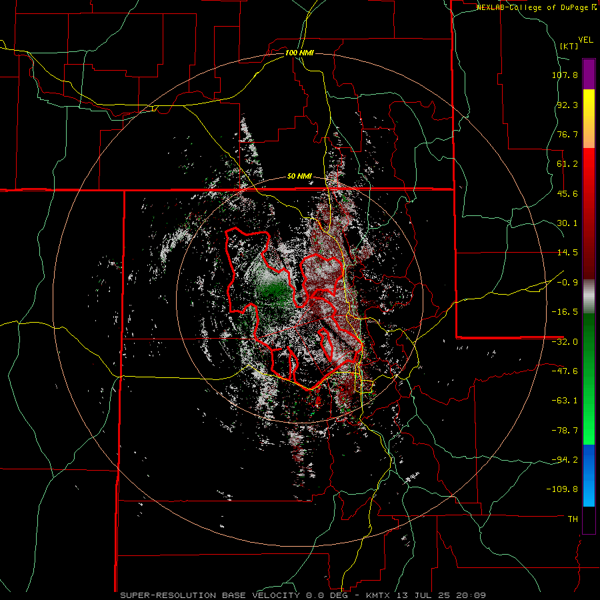Select the -32.0 legend value
Image resolution: width=600 pixels, height=600 pixels.
(x=565, y=342)
